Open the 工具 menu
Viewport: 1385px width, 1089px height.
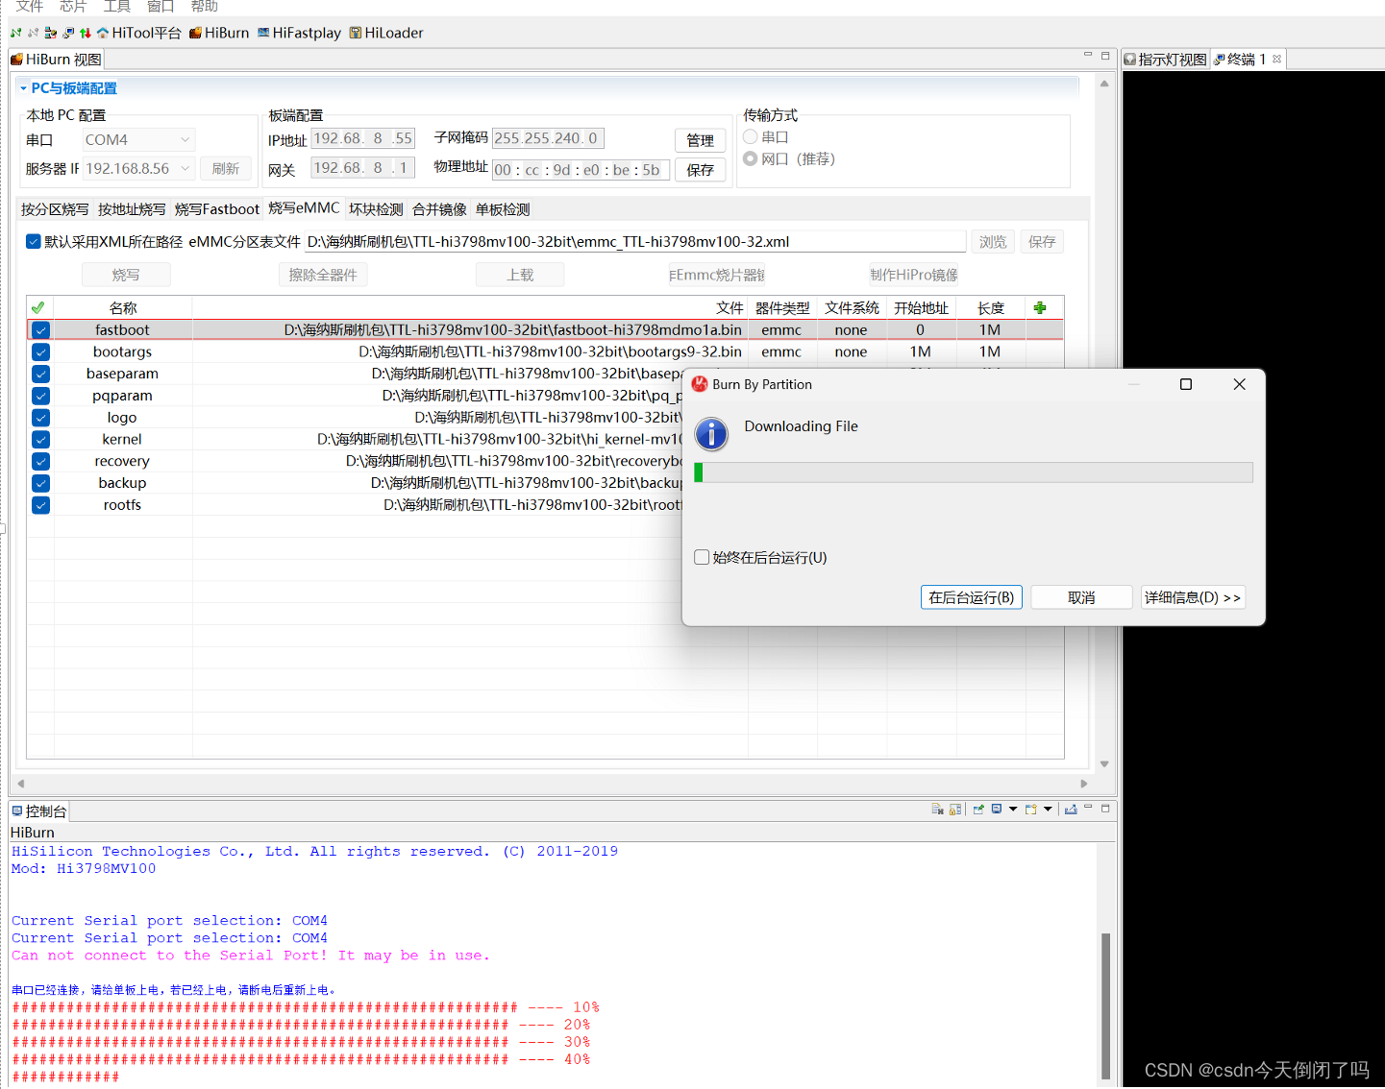pos(117,7)
